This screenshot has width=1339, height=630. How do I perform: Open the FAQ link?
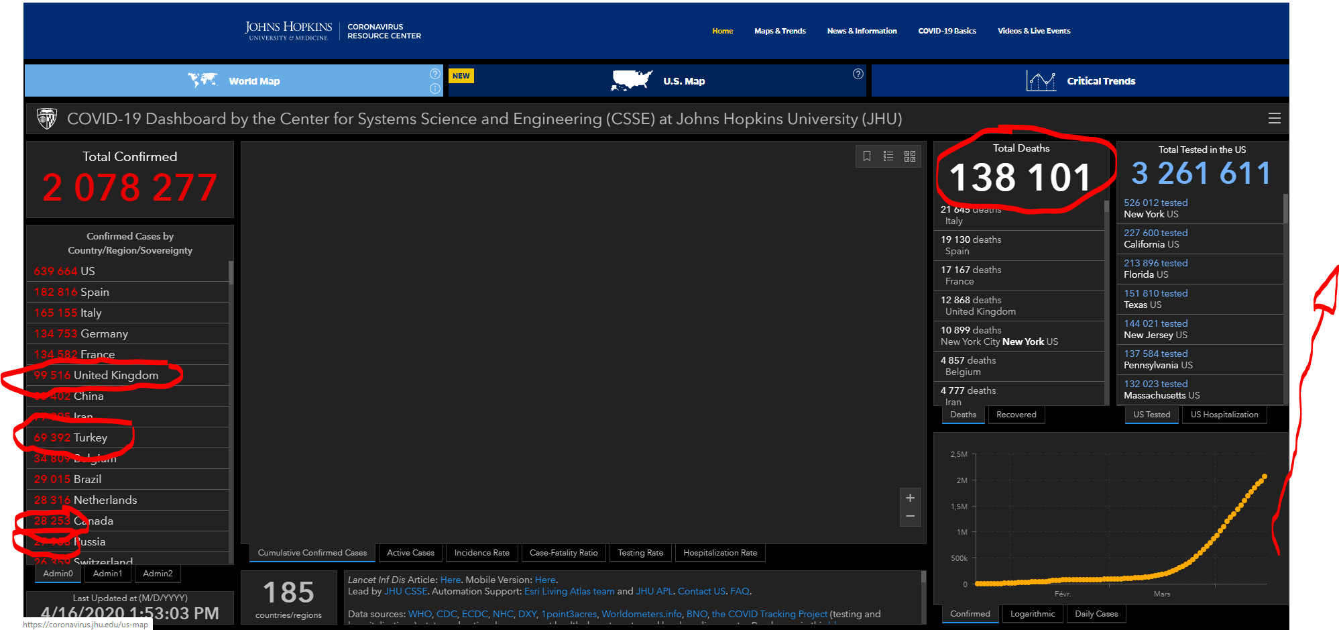coord(740,591)
